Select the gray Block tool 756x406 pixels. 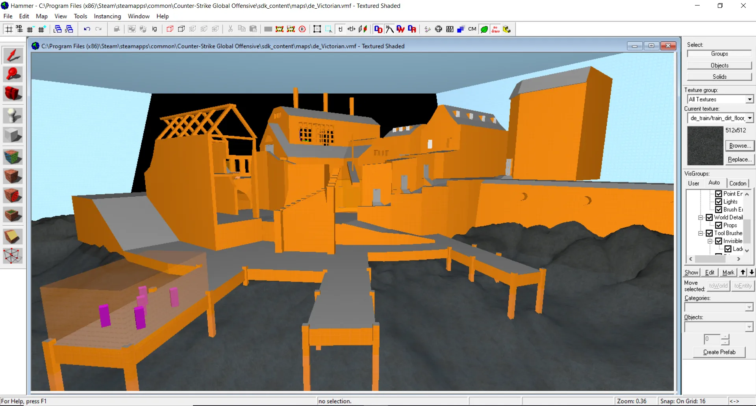(13, 135)
